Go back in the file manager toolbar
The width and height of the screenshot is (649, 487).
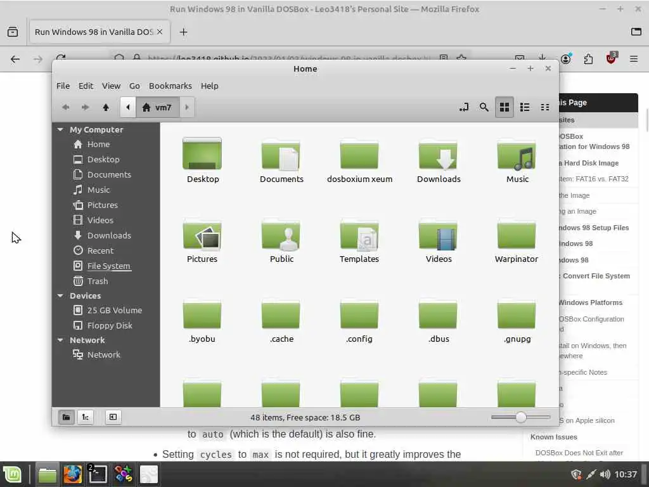[x=65, y=107]
